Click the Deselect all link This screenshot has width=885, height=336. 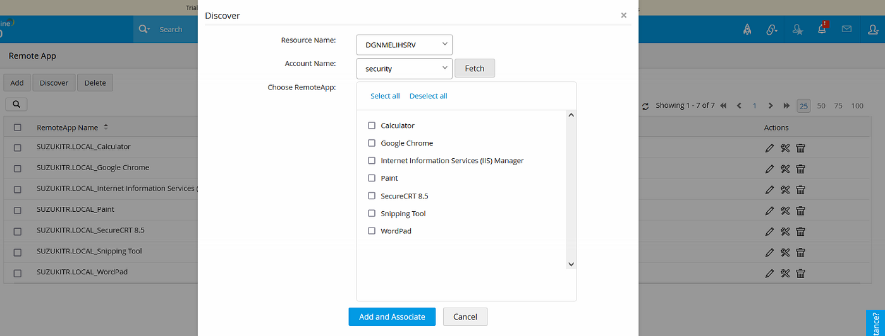(428, 96)
